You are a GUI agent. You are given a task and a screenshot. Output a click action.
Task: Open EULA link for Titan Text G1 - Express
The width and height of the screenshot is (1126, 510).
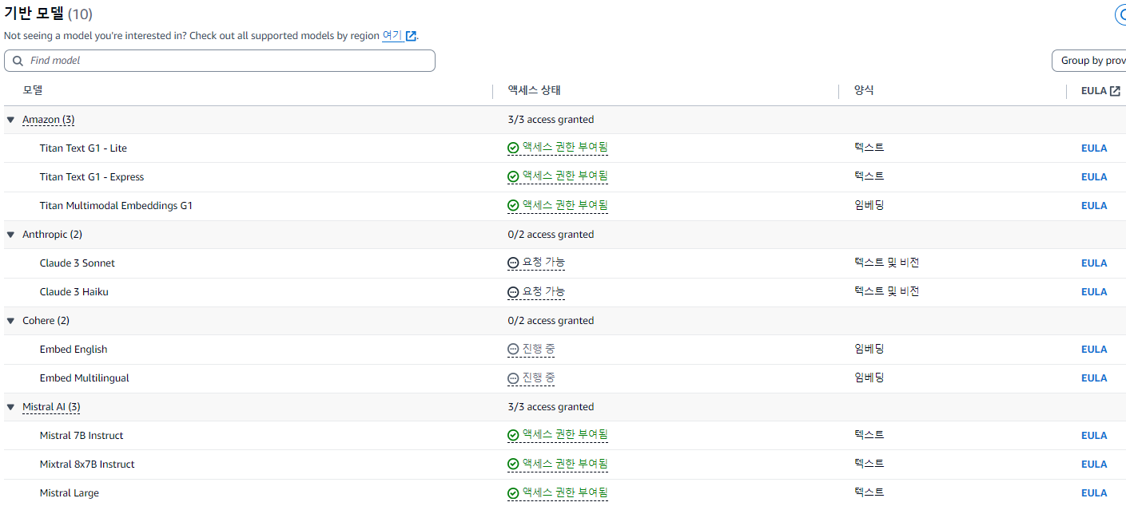(1094, 177)
